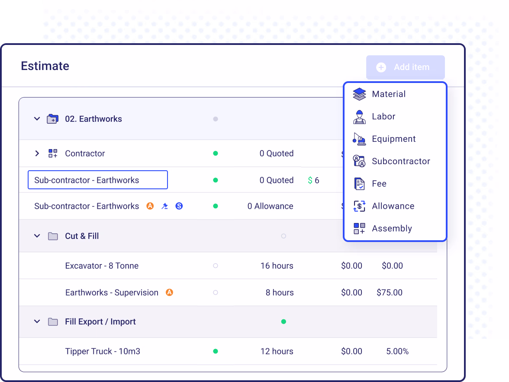The height and width of the screenshot is (382, 509).
Task: Click the 5.00% value
Action: click(x=397, y=351)
